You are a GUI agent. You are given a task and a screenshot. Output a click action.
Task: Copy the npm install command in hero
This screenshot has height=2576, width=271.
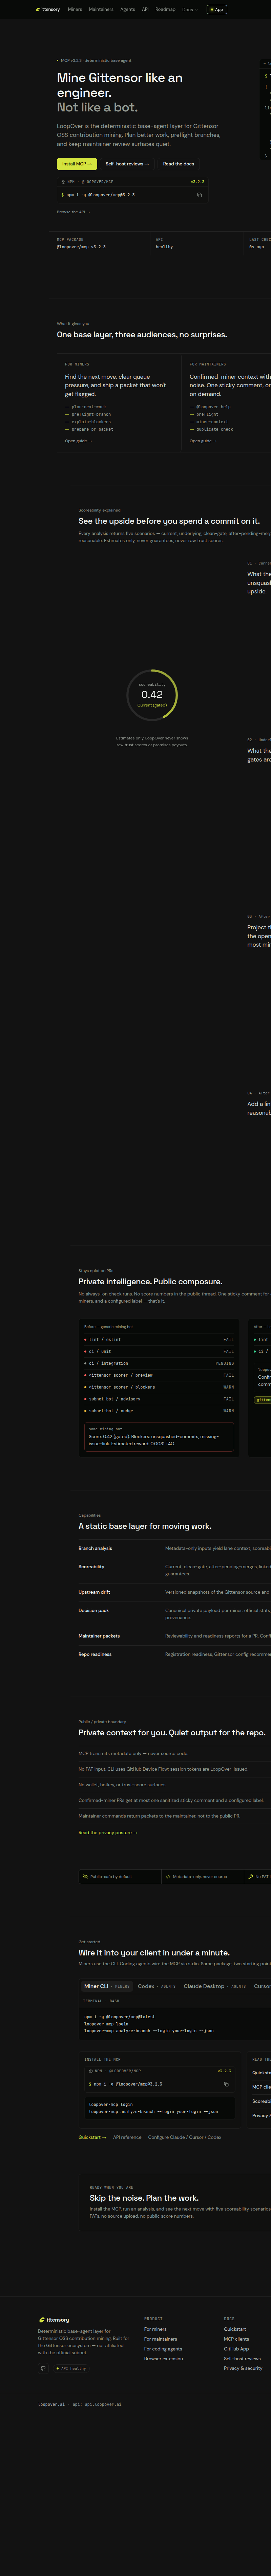(199, 195)
